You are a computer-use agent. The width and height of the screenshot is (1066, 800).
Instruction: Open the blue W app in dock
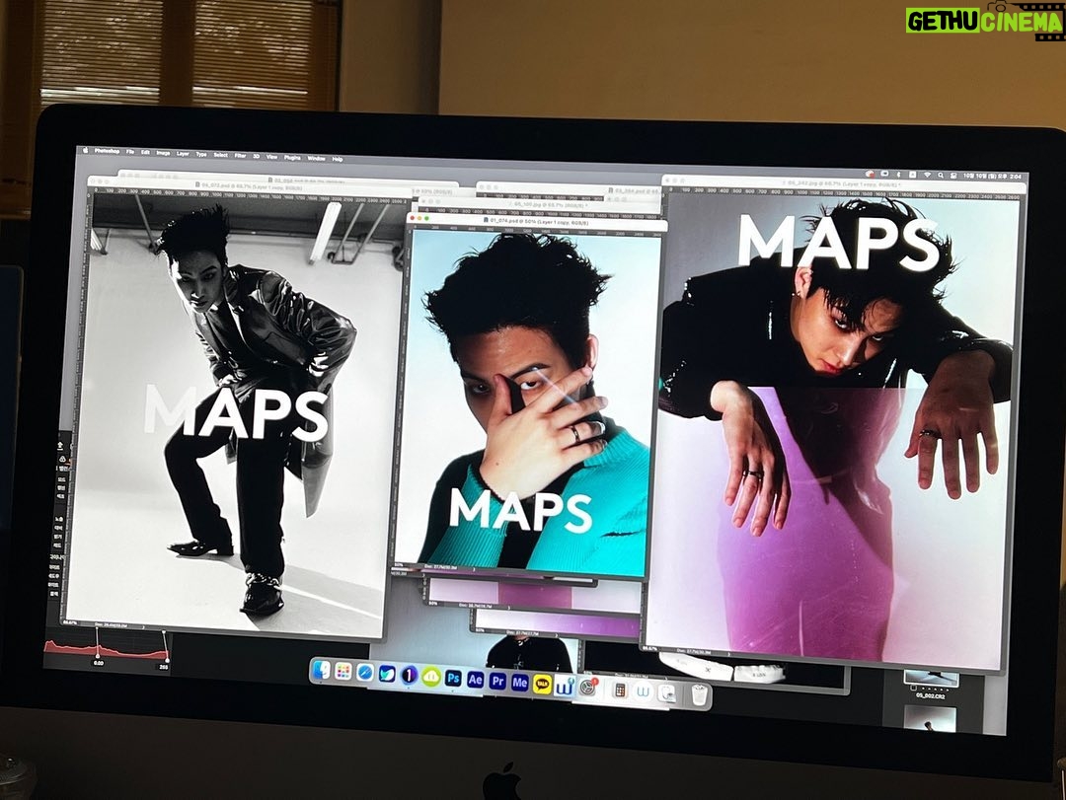point(565,686)
